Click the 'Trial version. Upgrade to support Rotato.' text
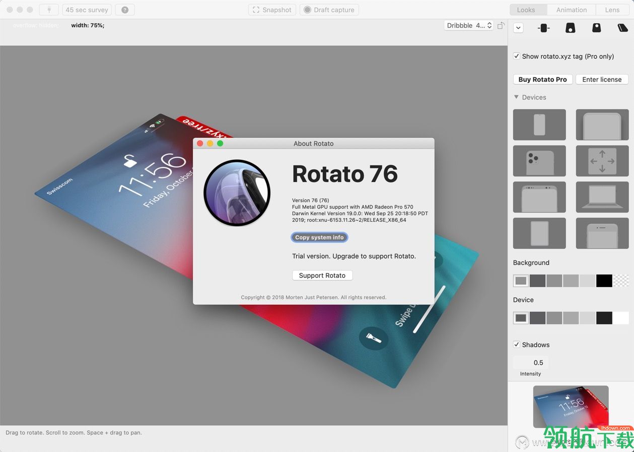This screenshot has width=634, height=452. click(354, 256)
